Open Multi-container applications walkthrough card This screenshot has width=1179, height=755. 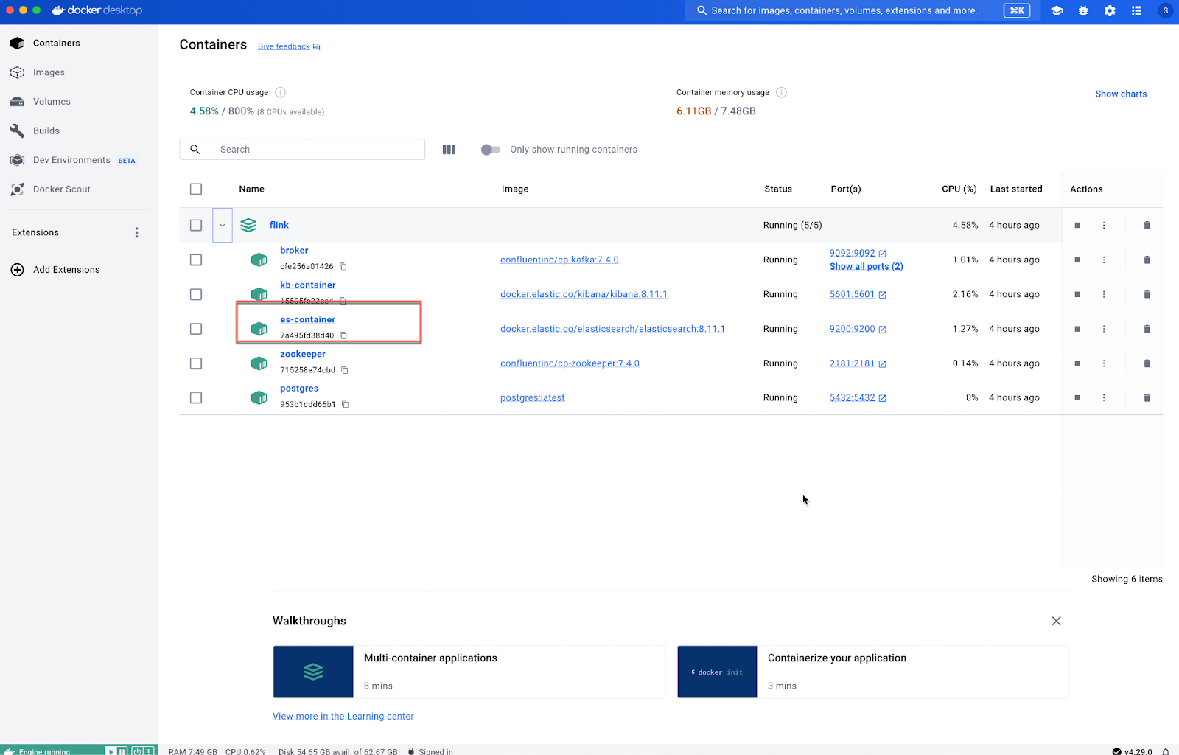469,672
